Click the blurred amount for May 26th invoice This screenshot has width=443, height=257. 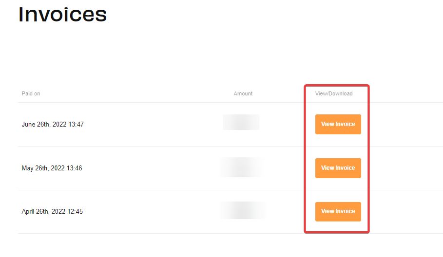242,167
